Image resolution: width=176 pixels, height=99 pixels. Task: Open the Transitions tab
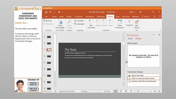(x=78, y=16)
